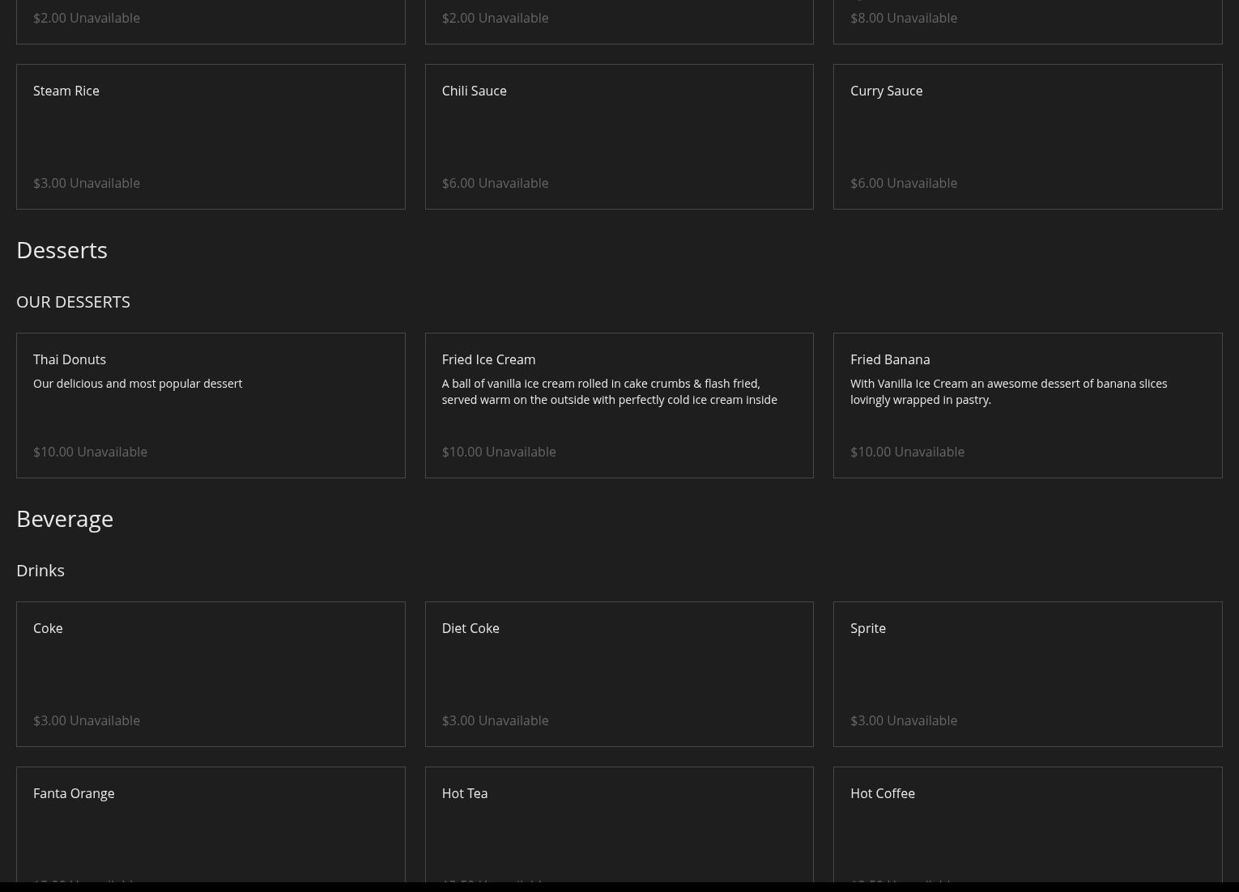Choose the Hot Coffee drink card
The width and height of the screenshot is (1239, 892).
1027,826
